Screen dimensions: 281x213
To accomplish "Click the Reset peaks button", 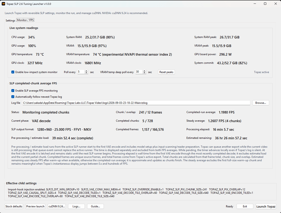I will 166,72.
